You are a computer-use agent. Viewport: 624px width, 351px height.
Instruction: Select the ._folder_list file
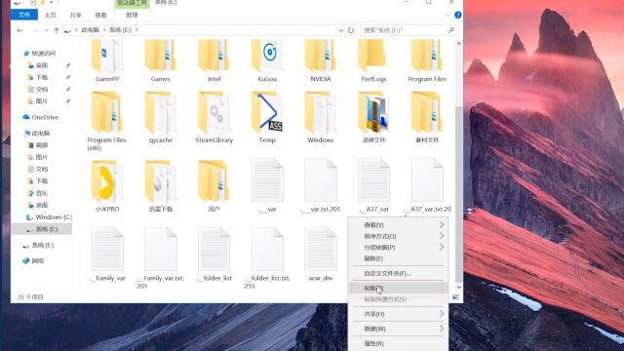(214, 254)
